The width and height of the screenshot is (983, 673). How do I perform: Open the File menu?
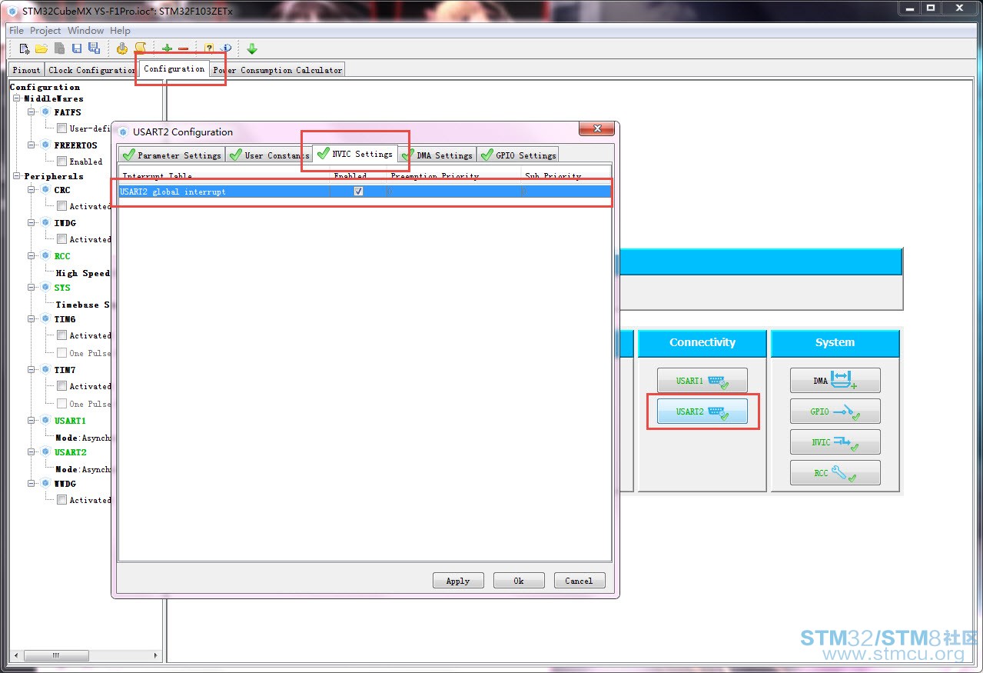pyautogui.click(x=16, y=31)
